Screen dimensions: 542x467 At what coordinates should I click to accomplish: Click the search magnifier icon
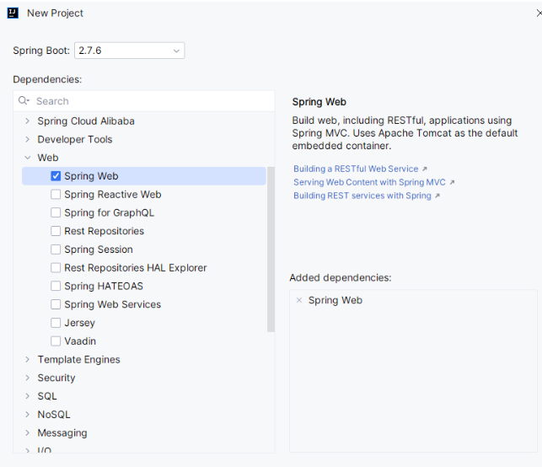24,100
